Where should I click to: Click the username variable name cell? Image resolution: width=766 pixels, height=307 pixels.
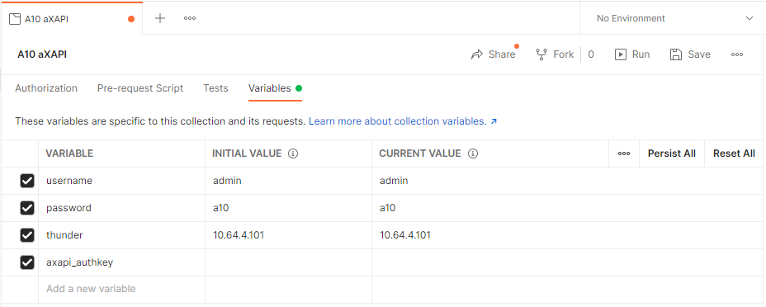click(x=121, y=181)
